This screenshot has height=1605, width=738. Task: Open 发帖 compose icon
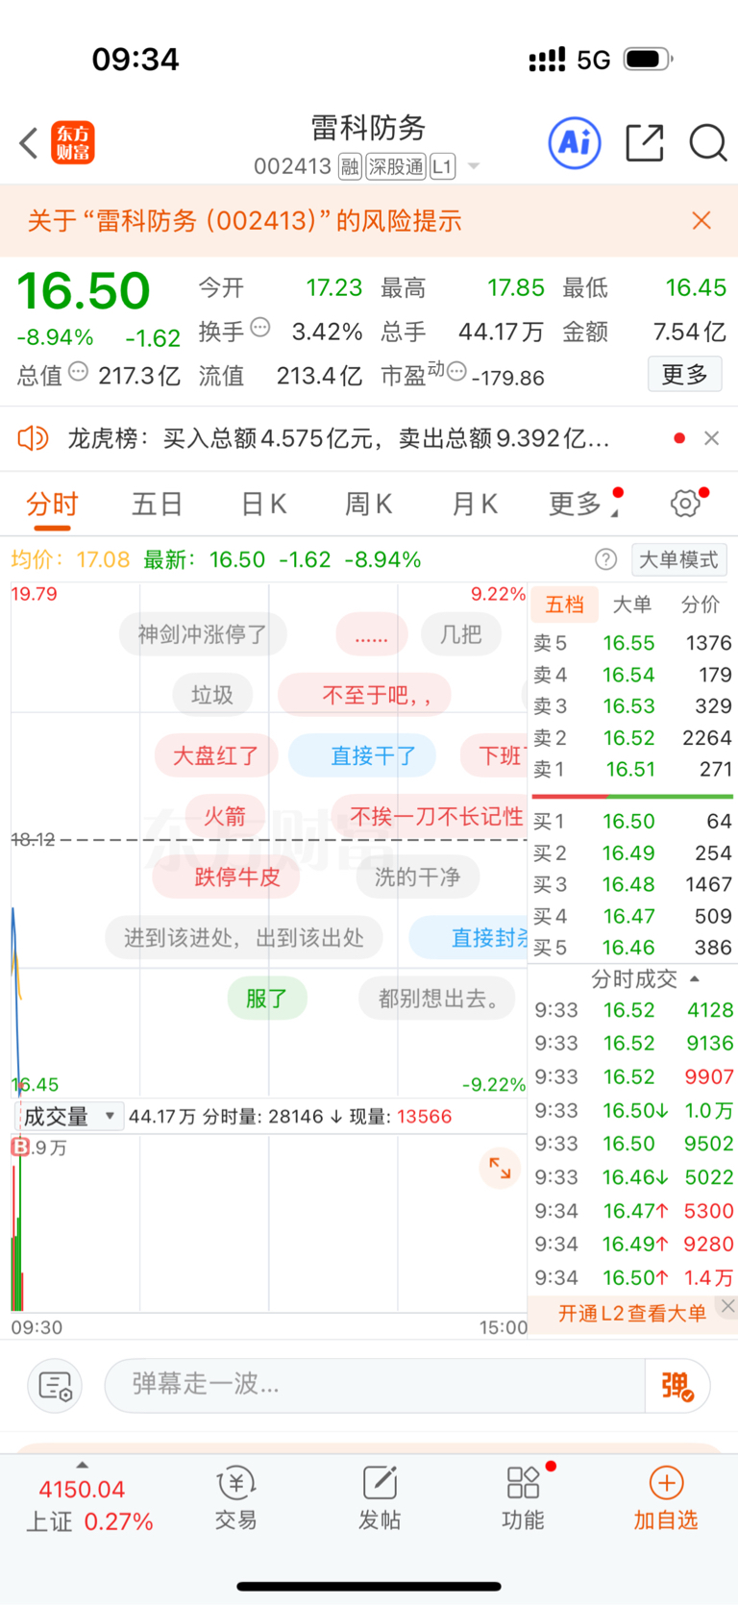(380, 1497)
